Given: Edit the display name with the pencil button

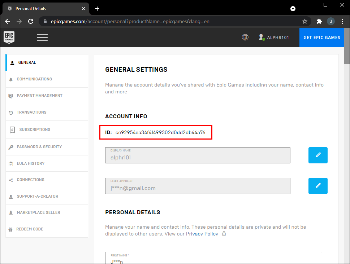Looking at the screenshot, I should pos(318,155).
